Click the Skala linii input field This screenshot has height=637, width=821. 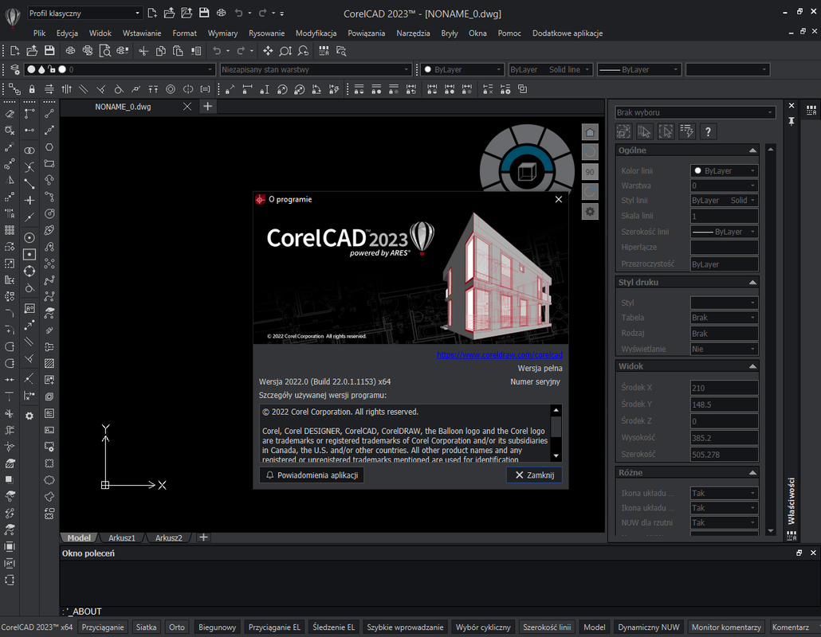click(724, 216)
